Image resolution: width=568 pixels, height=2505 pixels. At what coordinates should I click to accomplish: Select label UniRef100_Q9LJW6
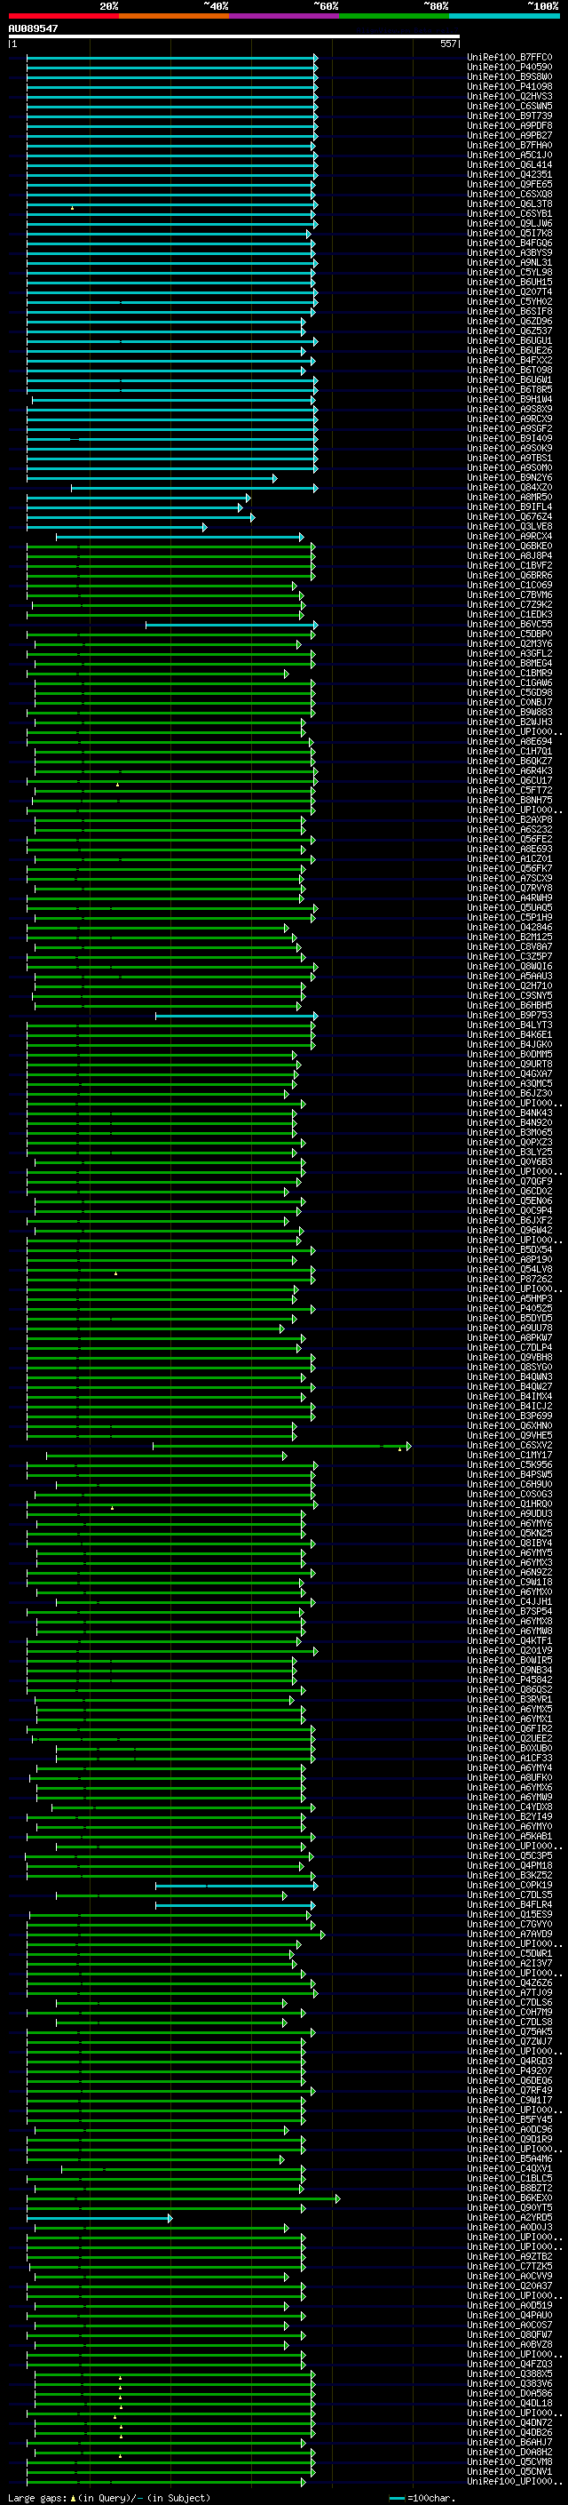pyautogui.click(x=509, y=224)
